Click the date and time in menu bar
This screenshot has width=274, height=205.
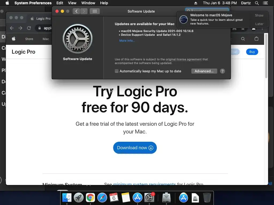220,3
